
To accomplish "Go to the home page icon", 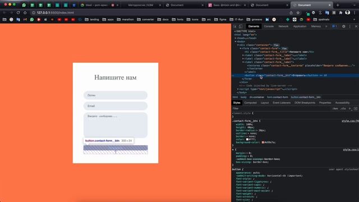I will click(x=25, y=12).
